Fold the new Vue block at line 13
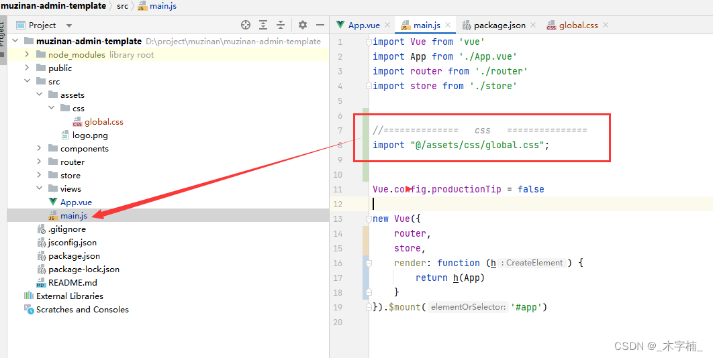Viewport: 713px width, 358px height. pyautogui.click(x=369, y=219)
